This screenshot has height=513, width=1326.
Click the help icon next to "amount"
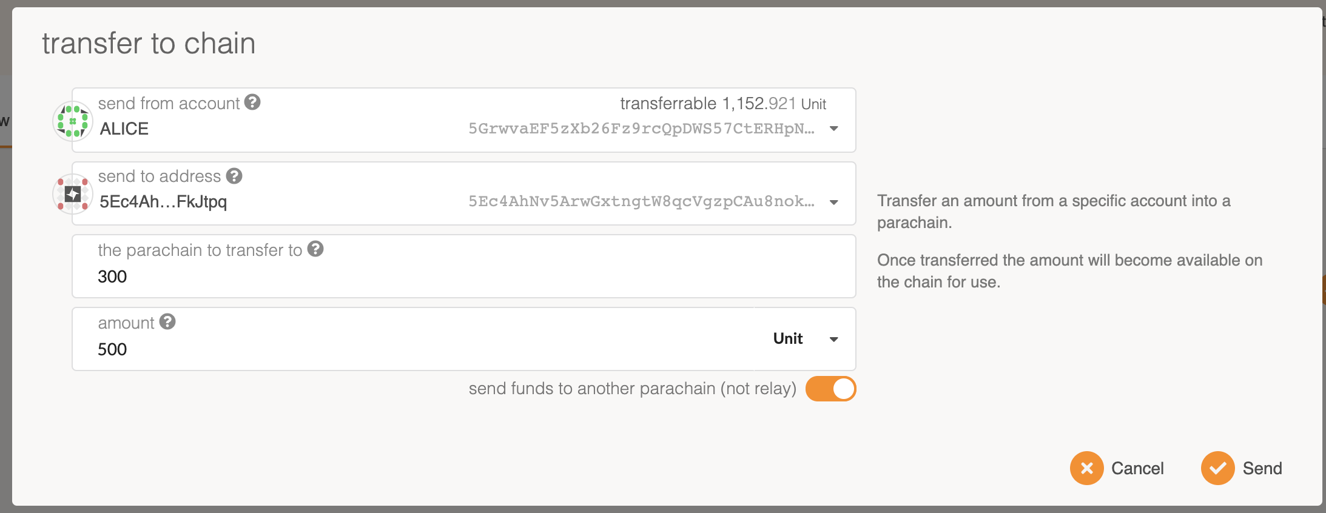click(x=167, y=322)
